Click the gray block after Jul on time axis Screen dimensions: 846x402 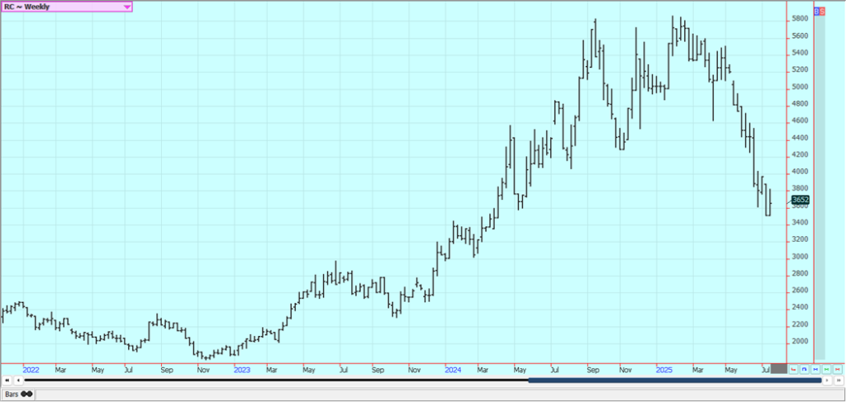coord(779,369)
